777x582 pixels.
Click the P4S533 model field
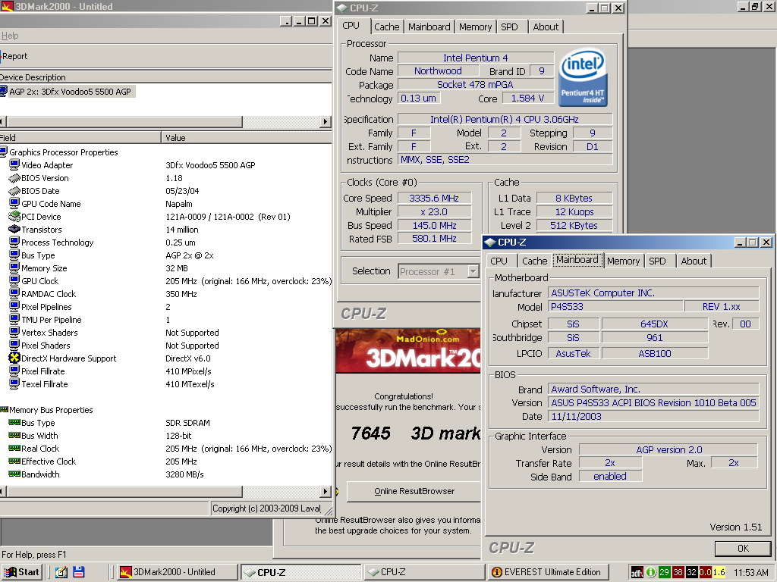click(x=615, y=306)
